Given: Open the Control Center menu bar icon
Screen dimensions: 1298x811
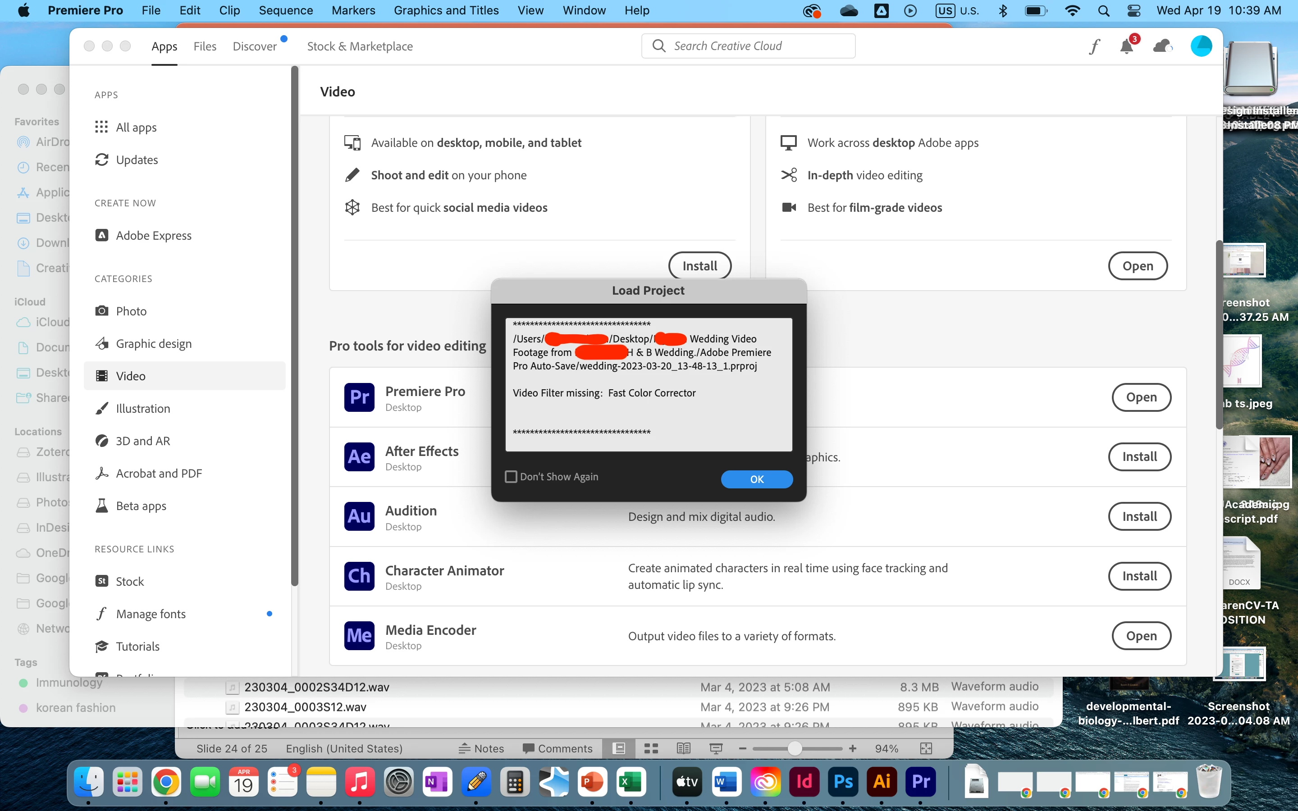Looking at the screenshot, I should [x=1134, y=10].
